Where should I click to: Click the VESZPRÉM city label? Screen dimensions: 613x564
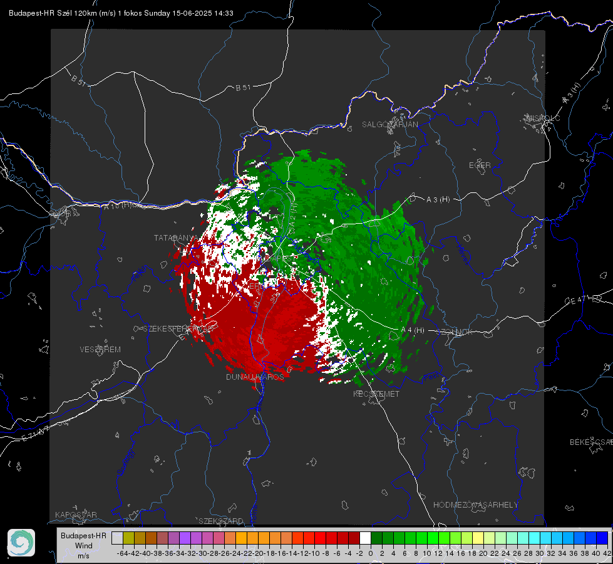tap(100, 349)
